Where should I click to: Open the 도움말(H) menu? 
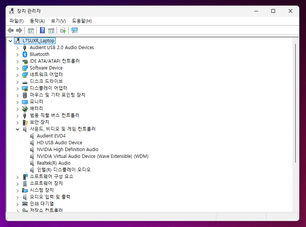(x=82, y=21)
